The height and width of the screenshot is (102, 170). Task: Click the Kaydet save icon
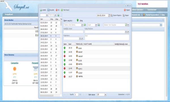click(x=48, y=10)
